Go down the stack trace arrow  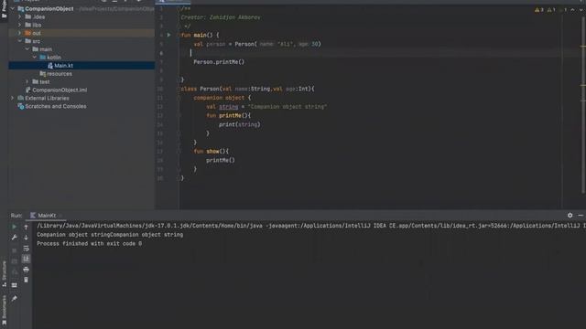[x=27, y=238]
